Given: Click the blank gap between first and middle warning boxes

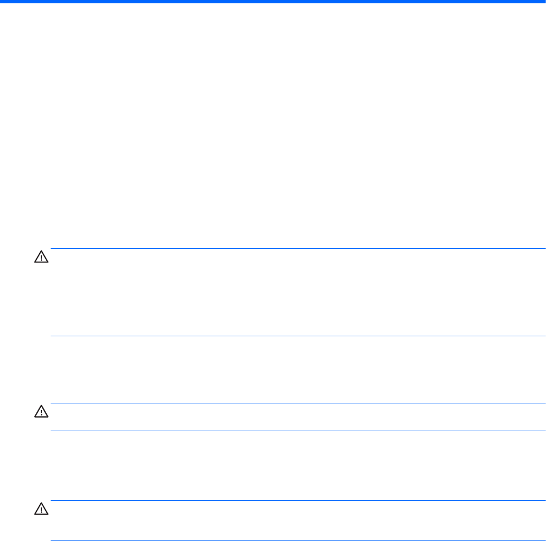Looking at the screenshot, I should point(297,369).
